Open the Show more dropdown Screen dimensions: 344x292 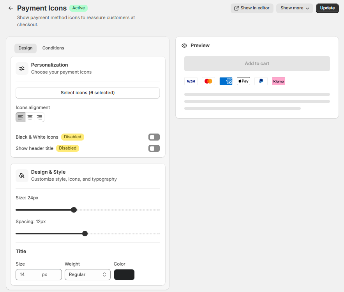295,8
